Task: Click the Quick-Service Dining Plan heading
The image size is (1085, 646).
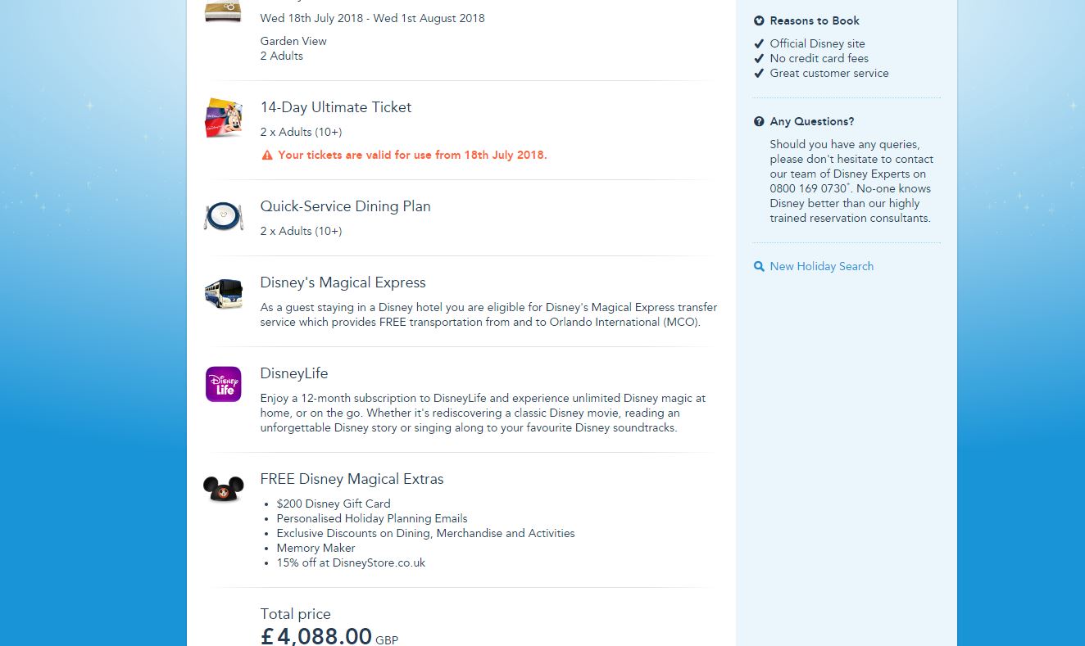Action: pyautogui.click(x=345, y=206)
